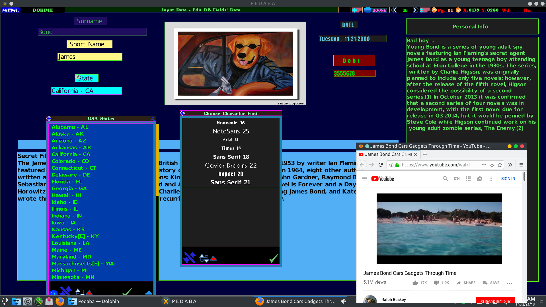Viewport: 546px width, 307px height.
Task: Click SIGN IN on YouTube
Action: point(508,179)
